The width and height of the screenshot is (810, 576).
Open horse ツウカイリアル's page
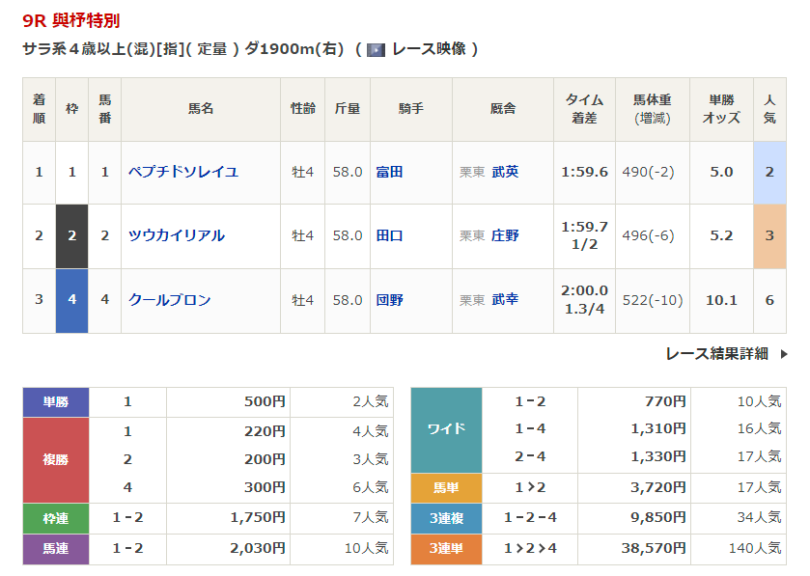(x=177, y=235)
